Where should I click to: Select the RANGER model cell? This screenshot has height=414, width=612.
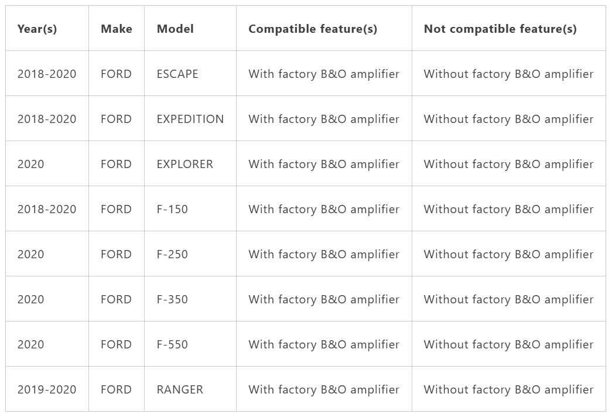pyautogui.click(x=180, y=389)
